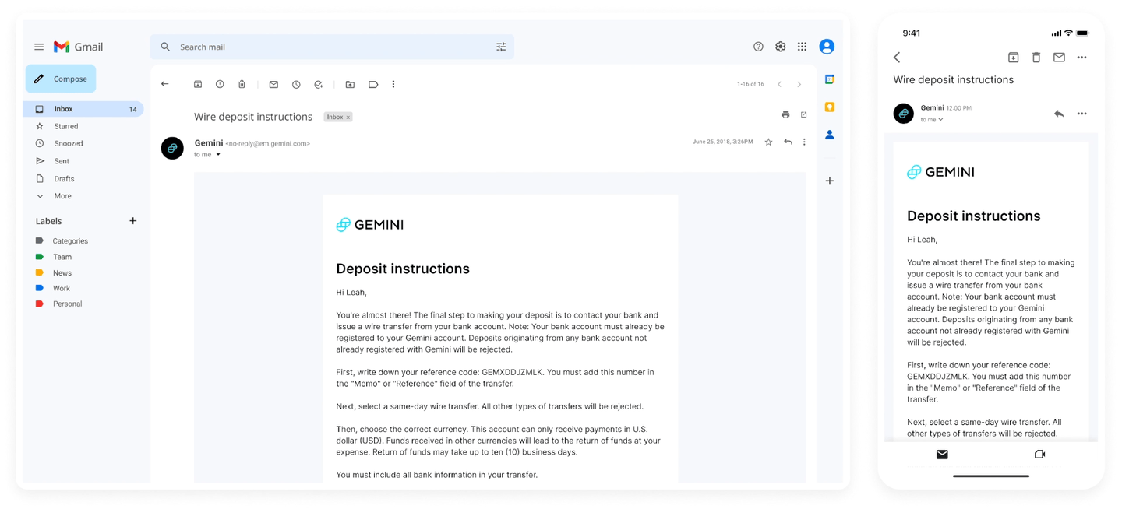This screenshot has height=509, width=1122.
Task: Open message more options in desktop view
Action: pos(804,142)
